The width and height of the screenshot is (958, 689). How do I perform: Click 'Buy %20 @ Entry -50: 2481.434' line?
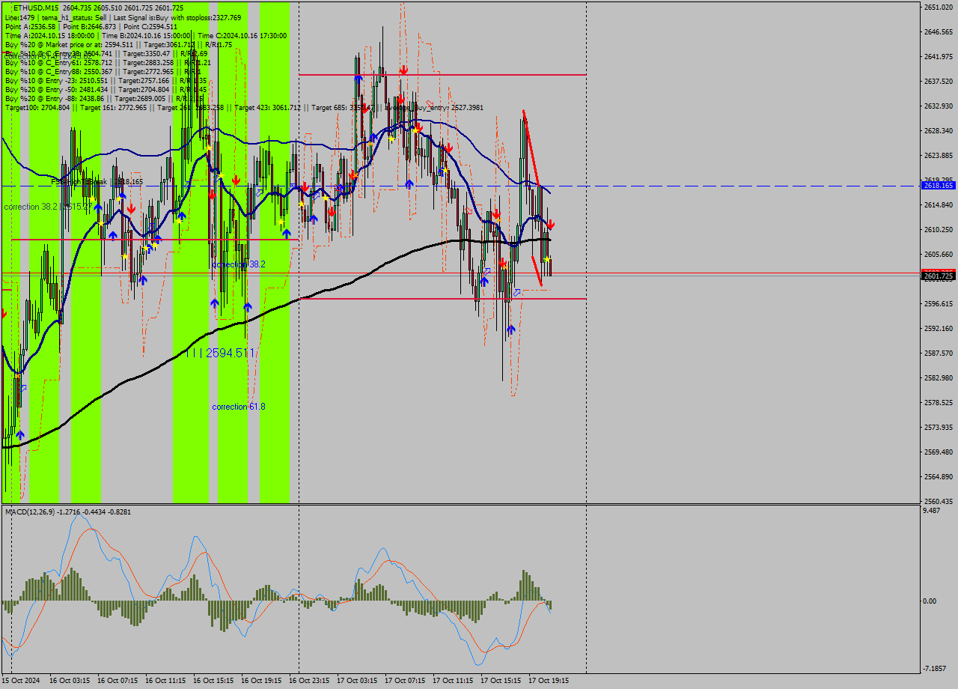click(x=106, y=89)
